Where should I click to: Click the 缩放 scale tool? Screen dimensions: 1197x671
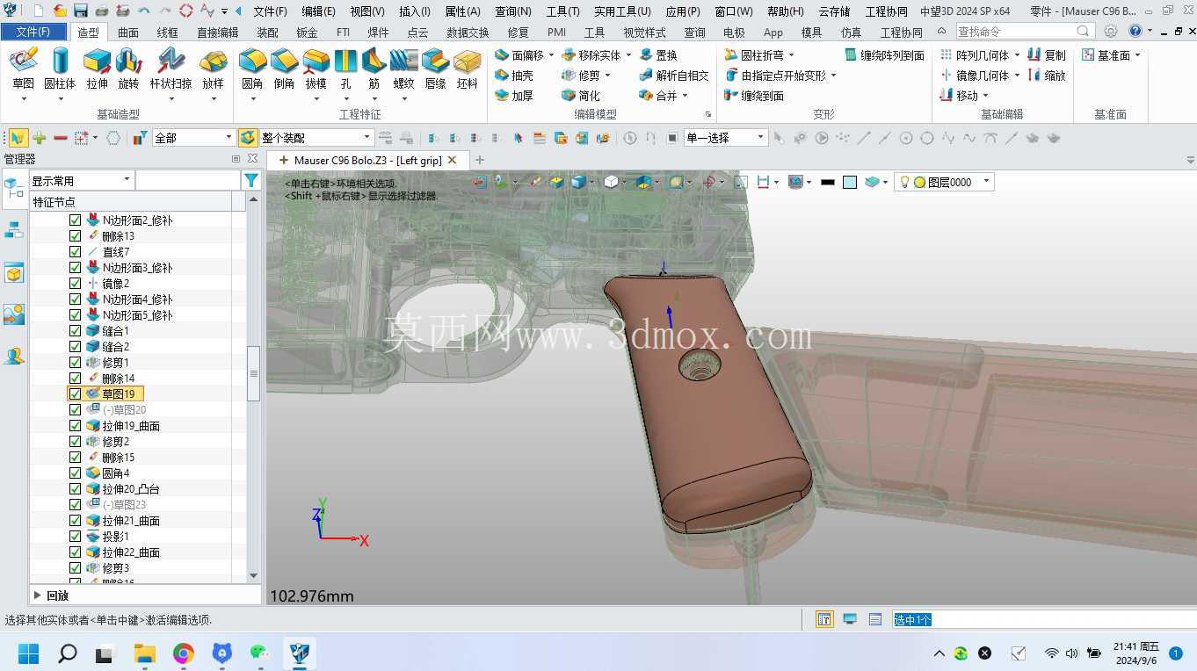click(x=1047, y=76)
